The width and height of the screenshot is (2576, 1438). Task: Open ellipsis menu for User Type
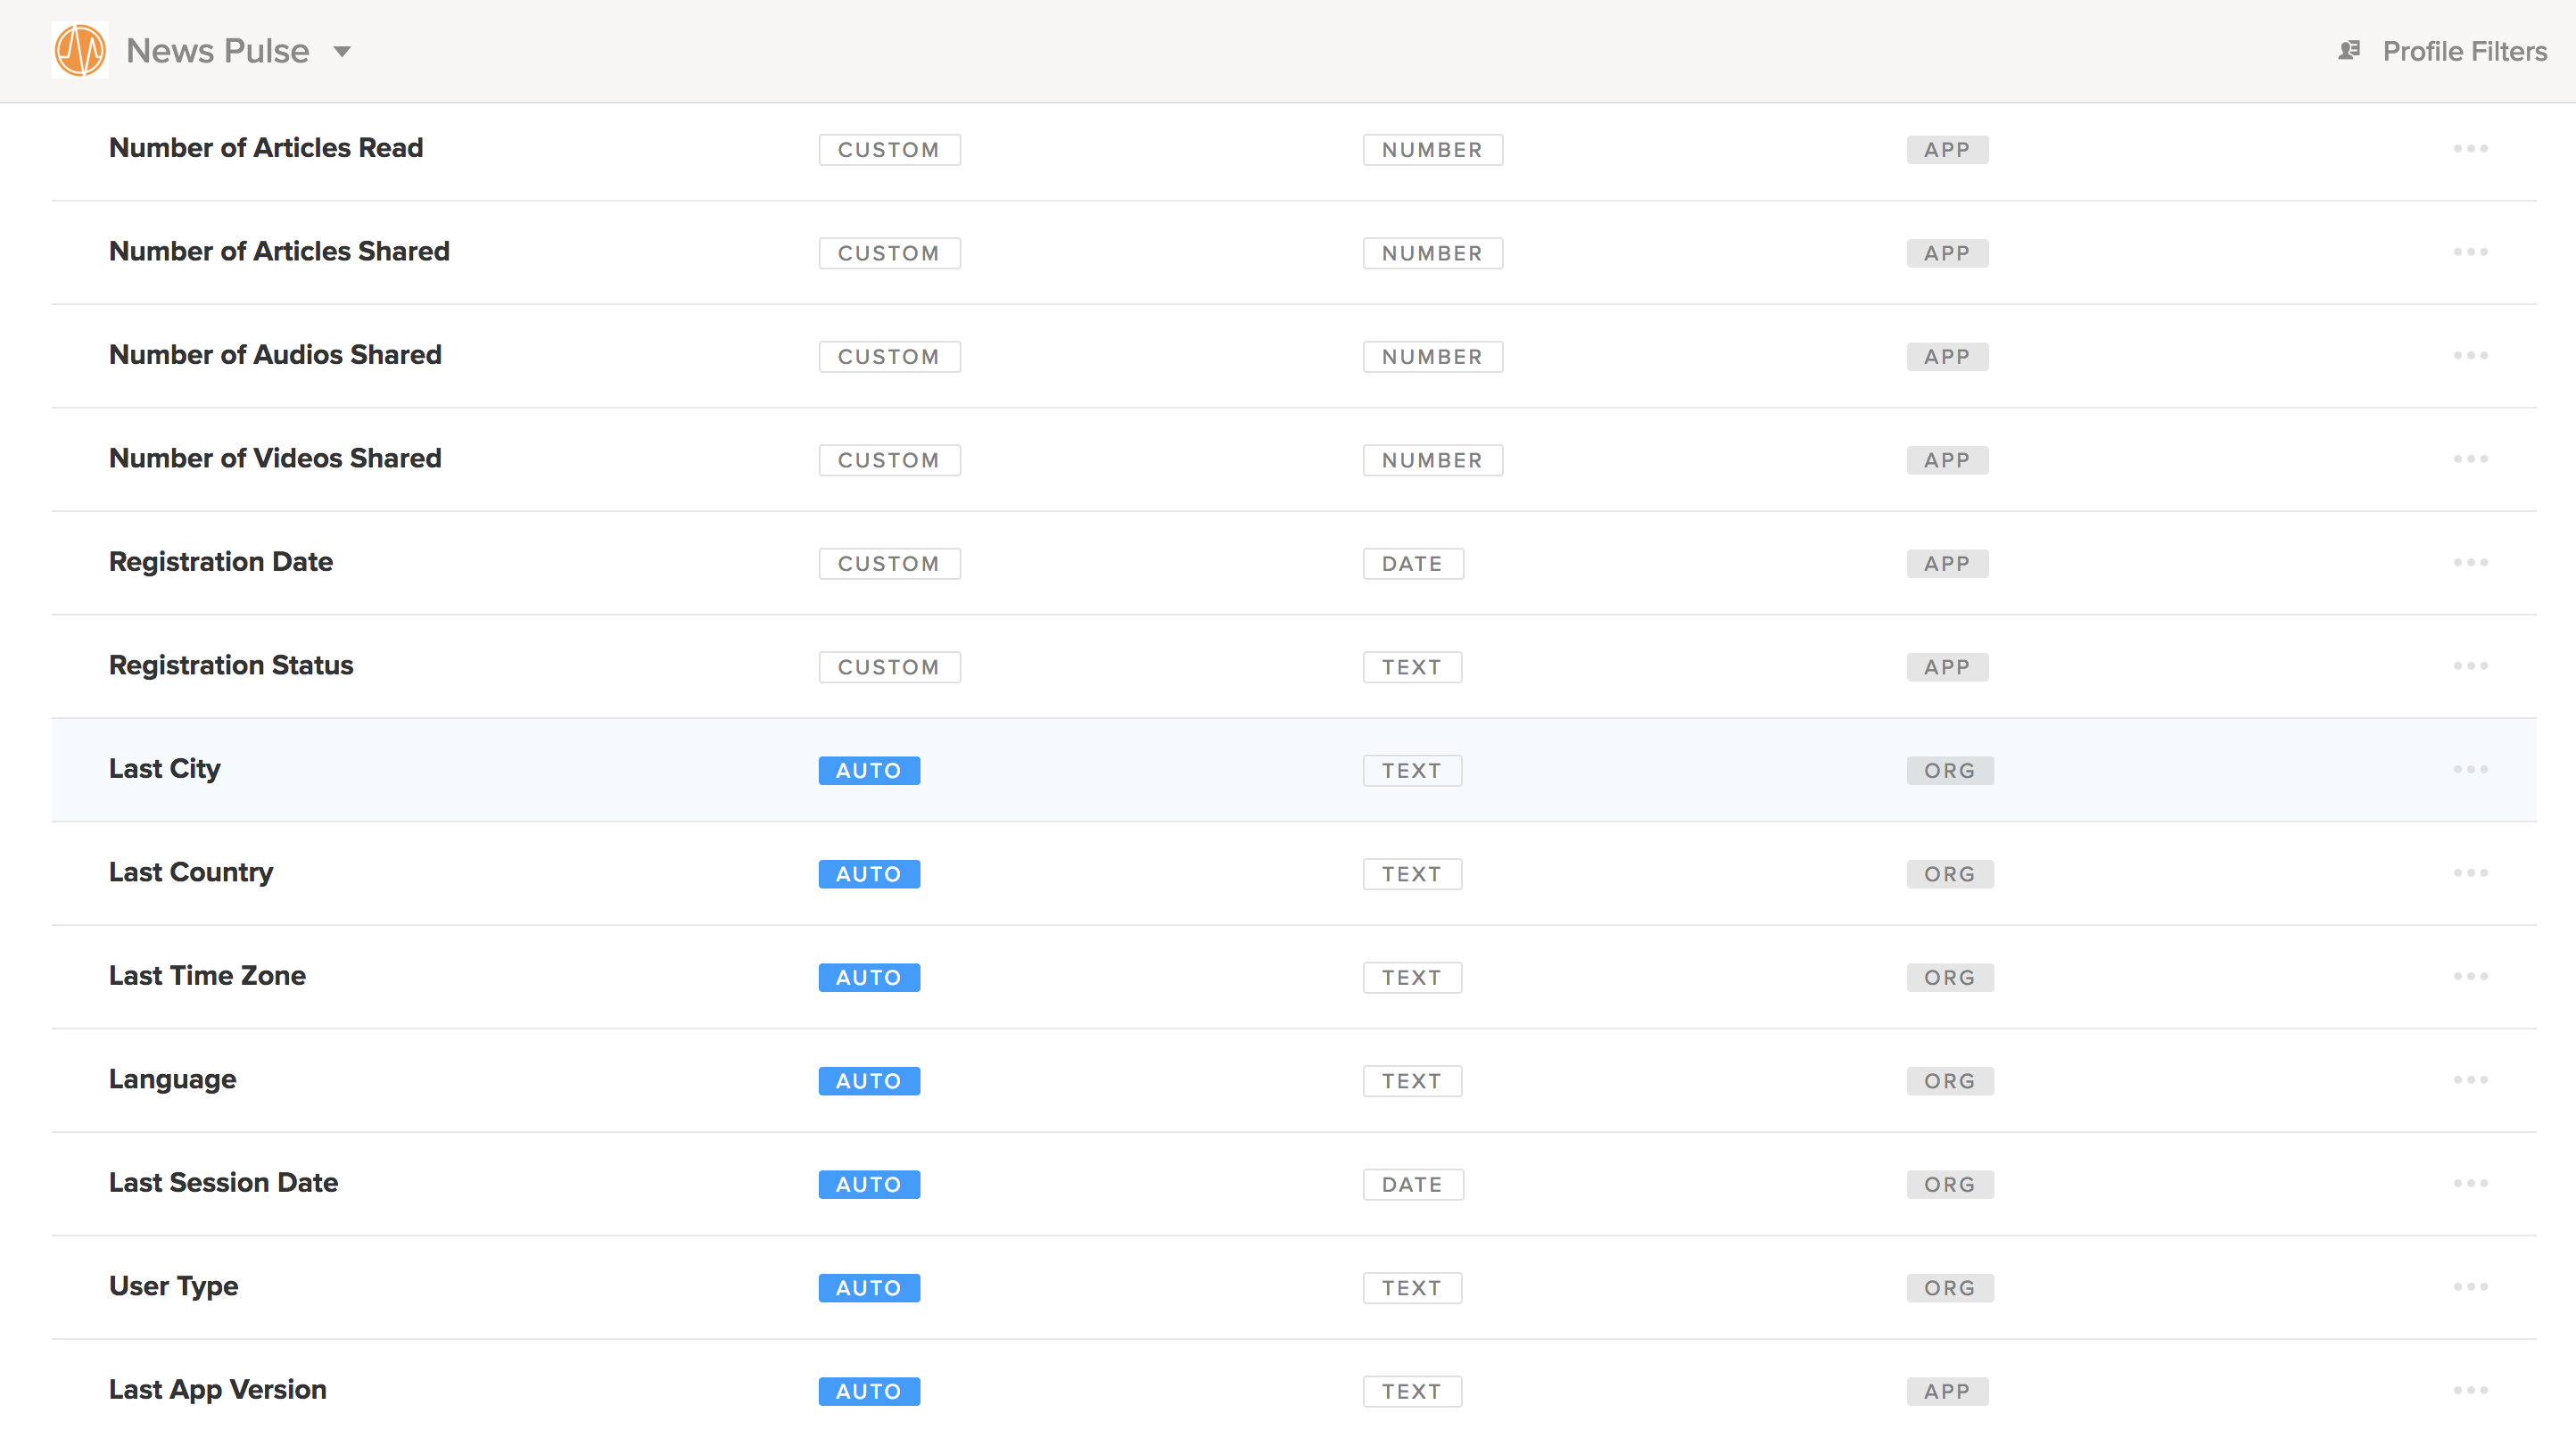[2470, 1287]
